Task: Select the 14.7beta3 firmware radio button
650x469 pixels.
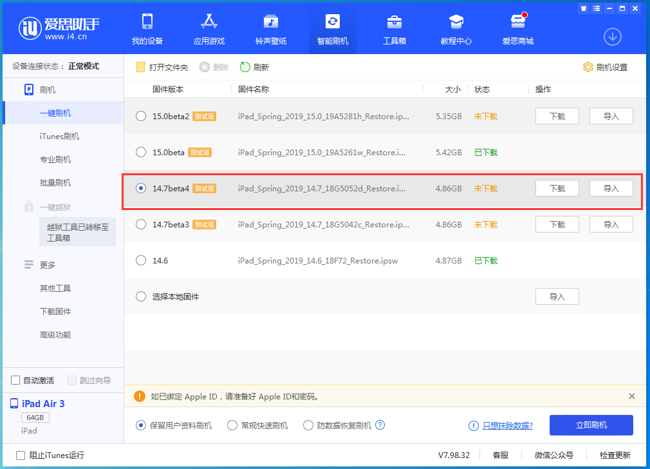Action: click(x=141, y=225)
